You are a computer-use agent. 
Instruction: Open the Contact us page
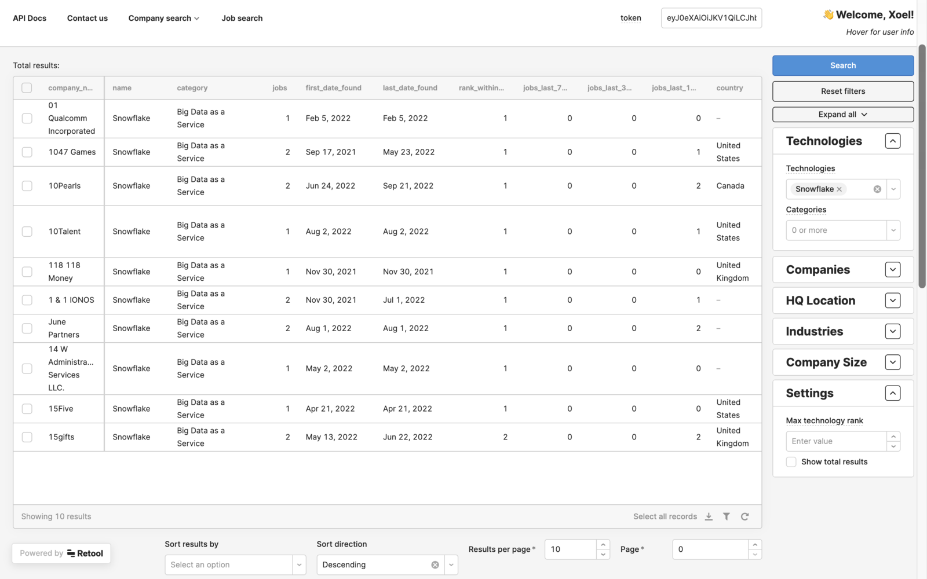pyautogui.click(x=87, y=19)
